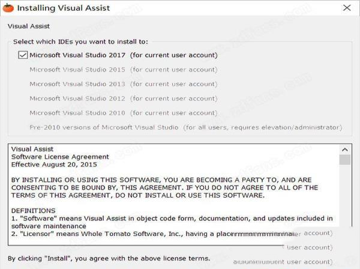
Task: Click the scrollbar track below the thumb
Action: (x=344, y=198)
